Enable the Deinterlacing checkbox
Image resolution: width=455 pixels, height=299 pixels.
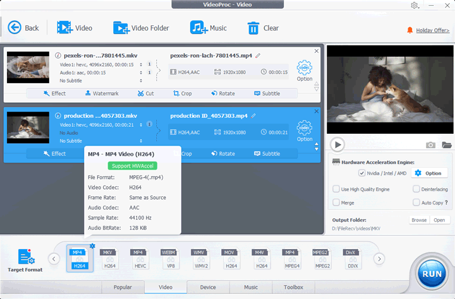pos(416,189)
